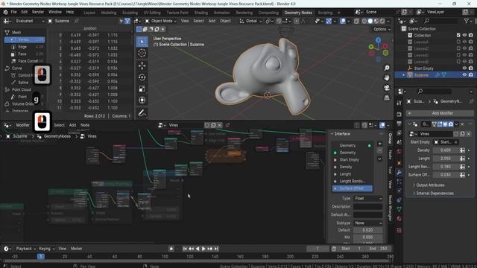
Task: Select the Scale tool in viewport toolbar
Action: click(142, 89)
